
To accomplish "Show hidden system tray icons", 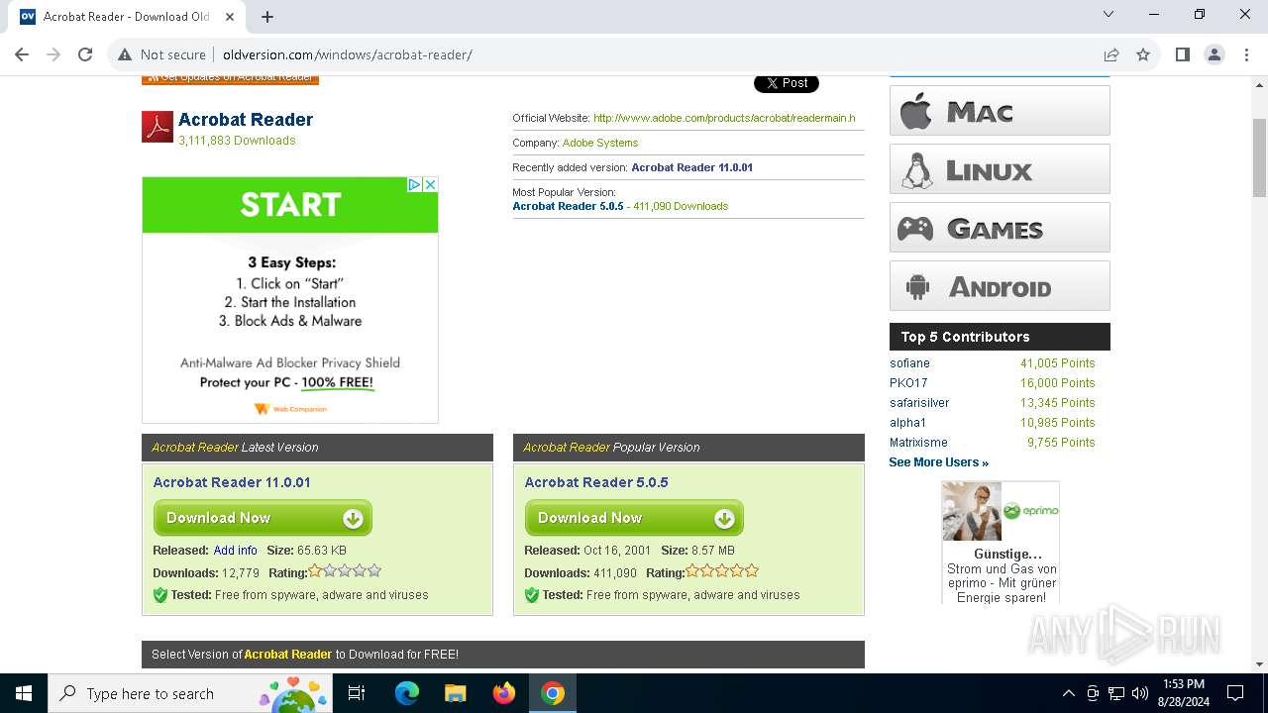I will [1068, 693].
